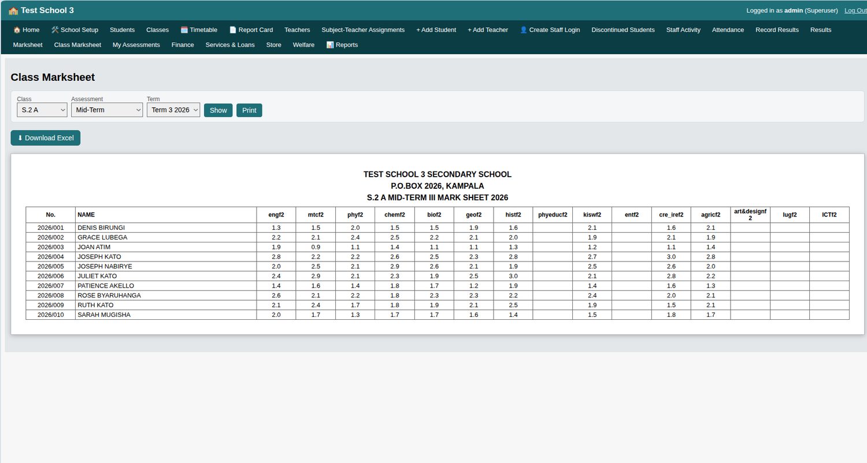Screen dimensions: 867x463
Task: Select Class Marksheet in the navigation
Action: pyautogui.click(x=77, y=44)
